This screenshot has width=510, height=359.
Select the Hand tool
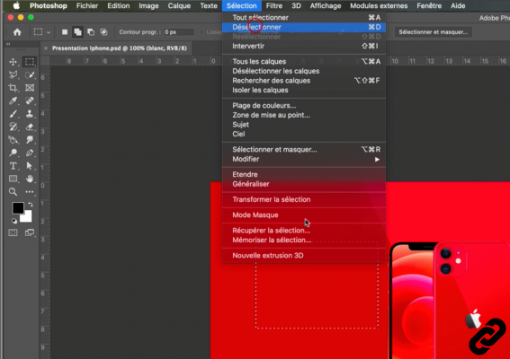coord(30,179)
